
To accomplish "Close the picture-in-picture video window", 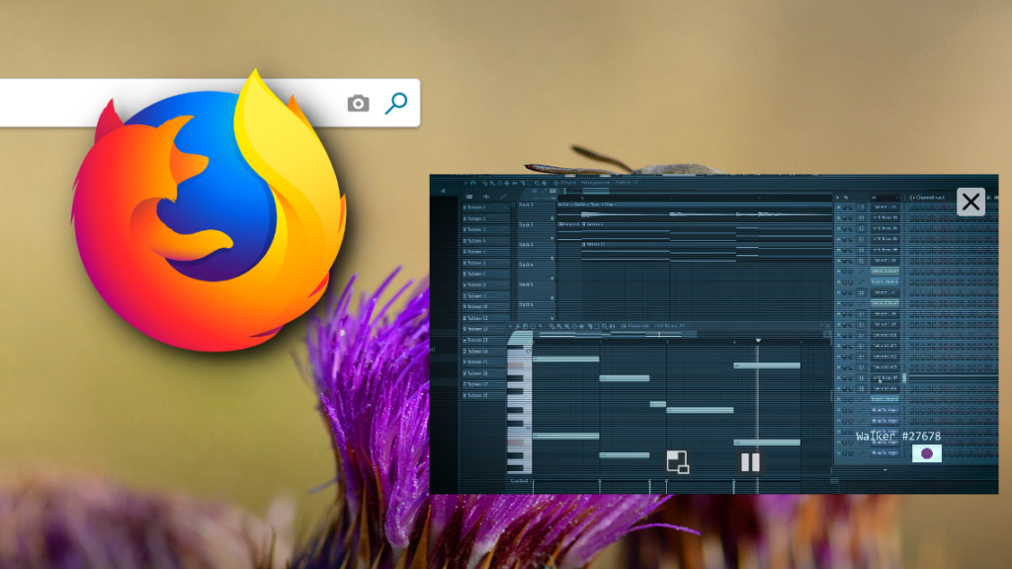I will [x=970, y=202].
